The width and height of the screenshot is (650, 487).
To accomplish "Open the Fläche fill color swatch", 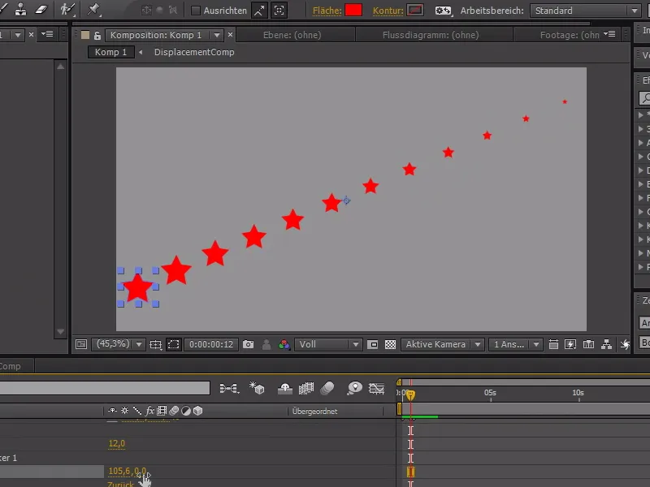I will (x=353, y=10).
